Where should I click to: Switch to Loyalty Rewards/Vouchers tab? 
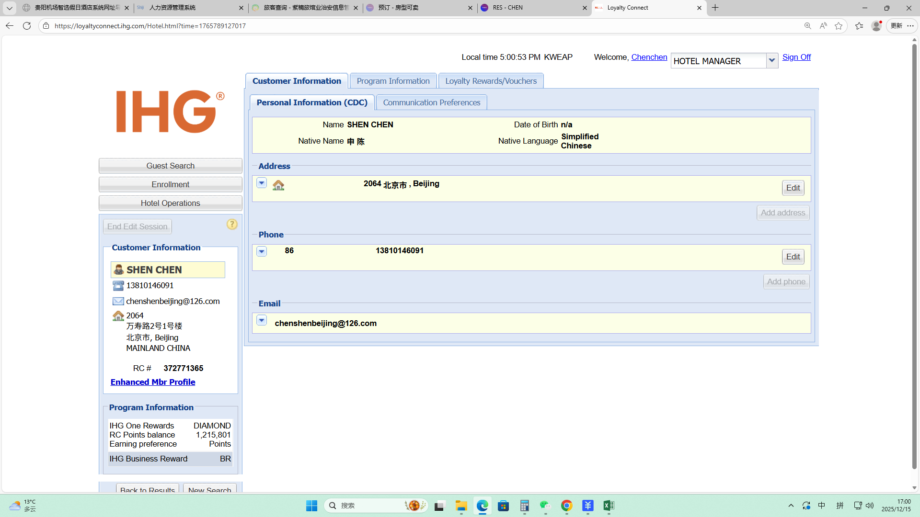pos(491,81)
